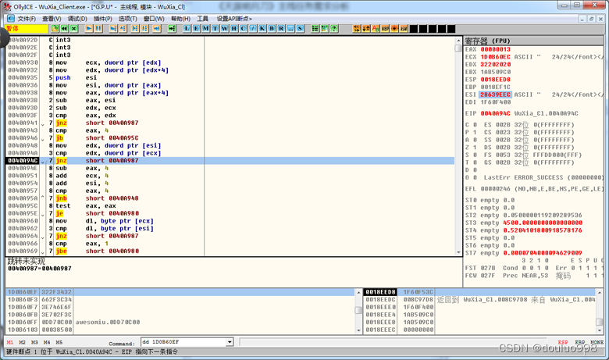Click the Pause execution toolbar icon
Screen dimensions: 609x360
[98, 28]
